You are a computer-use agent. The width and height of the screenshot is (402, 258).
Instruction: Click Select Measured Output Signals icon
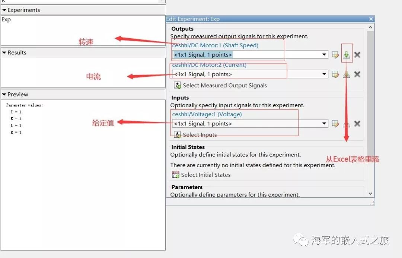177,85
